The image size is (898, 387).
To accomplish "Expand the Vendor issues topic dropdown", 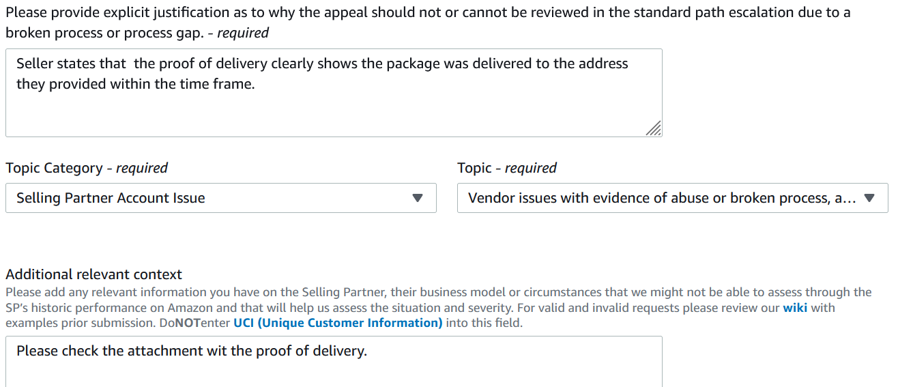I will (673, 198).
